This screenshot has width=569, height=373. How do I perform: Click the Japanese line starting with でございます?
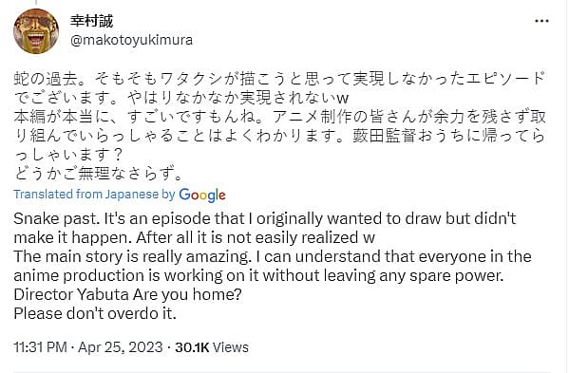[x=181, y=98]
